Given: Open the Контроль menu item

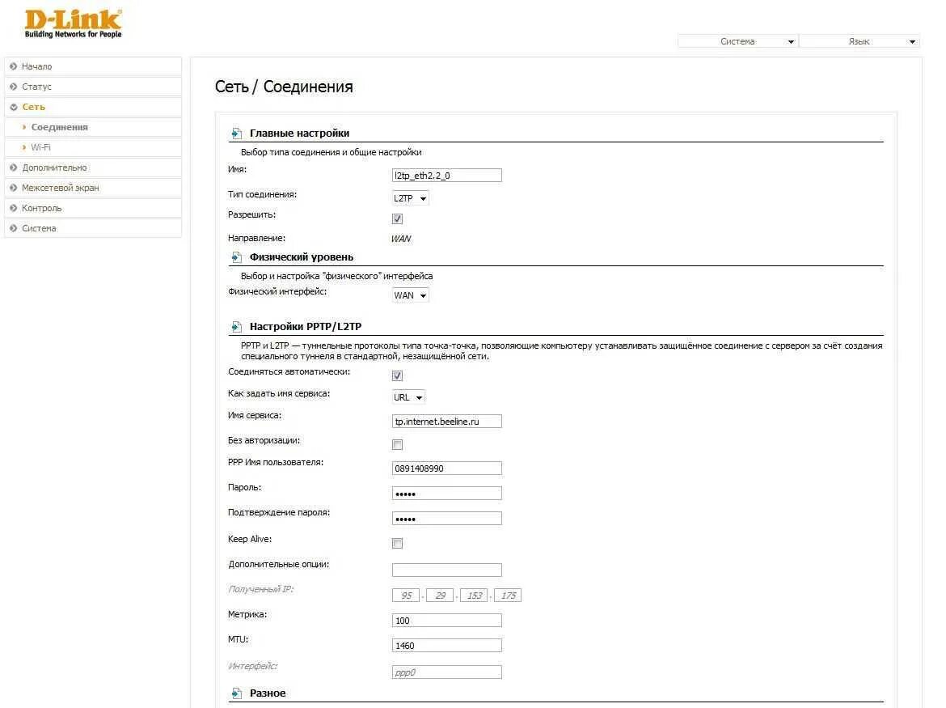Looking at the screenshot, I should click(93, 208).
